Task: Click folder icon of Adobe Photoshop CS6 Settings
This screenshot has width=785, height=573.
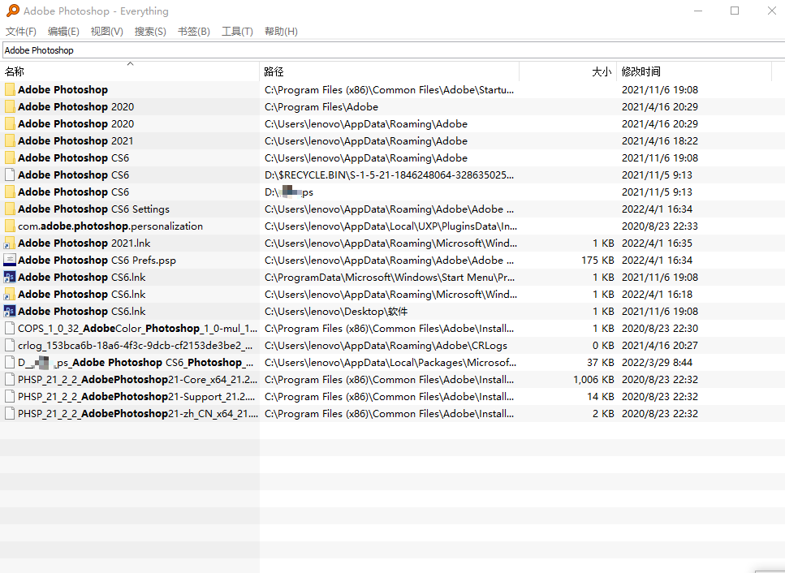Action: [10, 209]
